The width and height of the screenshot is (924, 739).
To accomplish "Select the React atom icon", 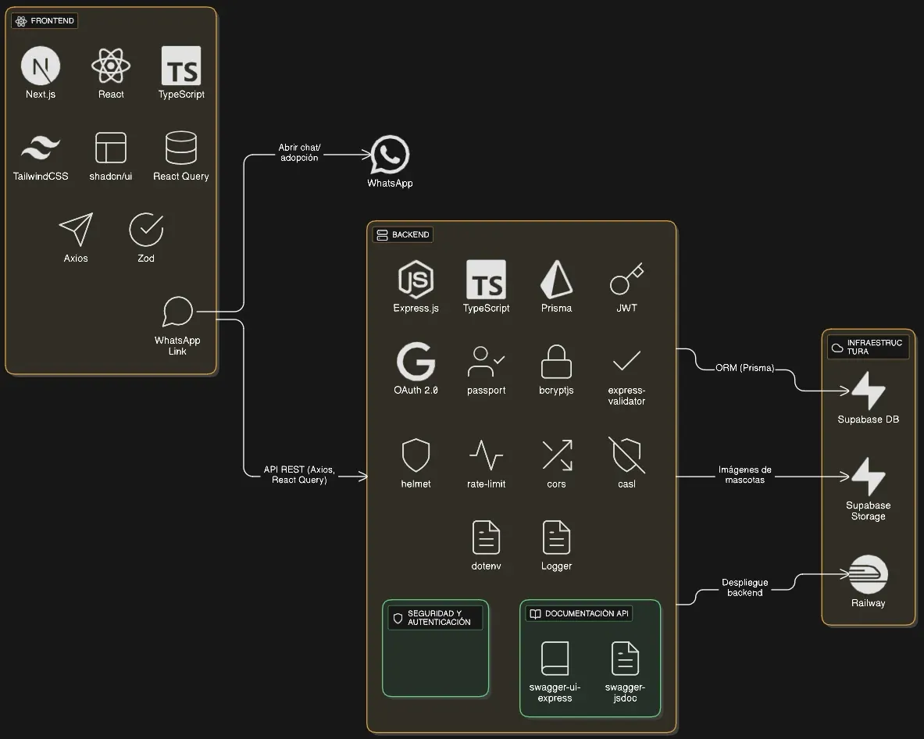I will pos(111,66).
